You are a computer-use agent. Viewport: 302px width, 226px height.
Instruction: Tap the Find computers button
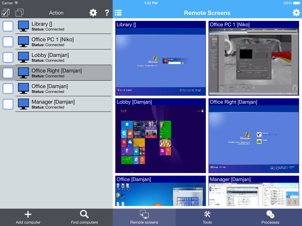[84, 217]
